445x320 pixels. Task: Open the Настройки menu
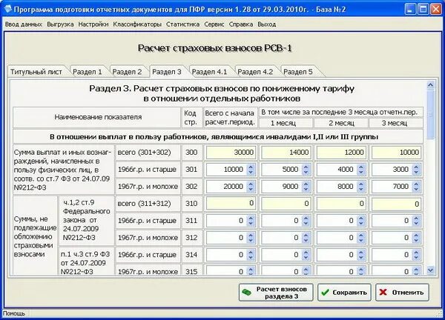(x=93, y=24)
